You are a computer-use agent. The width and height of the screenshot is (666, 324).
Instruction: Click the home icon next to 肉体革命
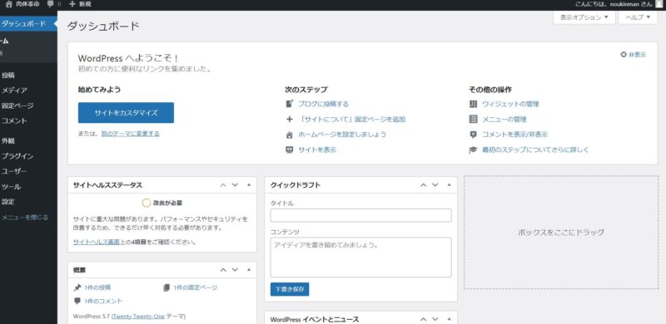tap(9, 4)
